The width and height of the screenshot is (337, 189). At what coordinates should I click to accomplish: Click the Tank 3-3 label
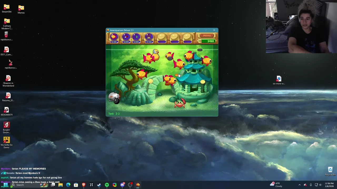(x=114, y=114)
